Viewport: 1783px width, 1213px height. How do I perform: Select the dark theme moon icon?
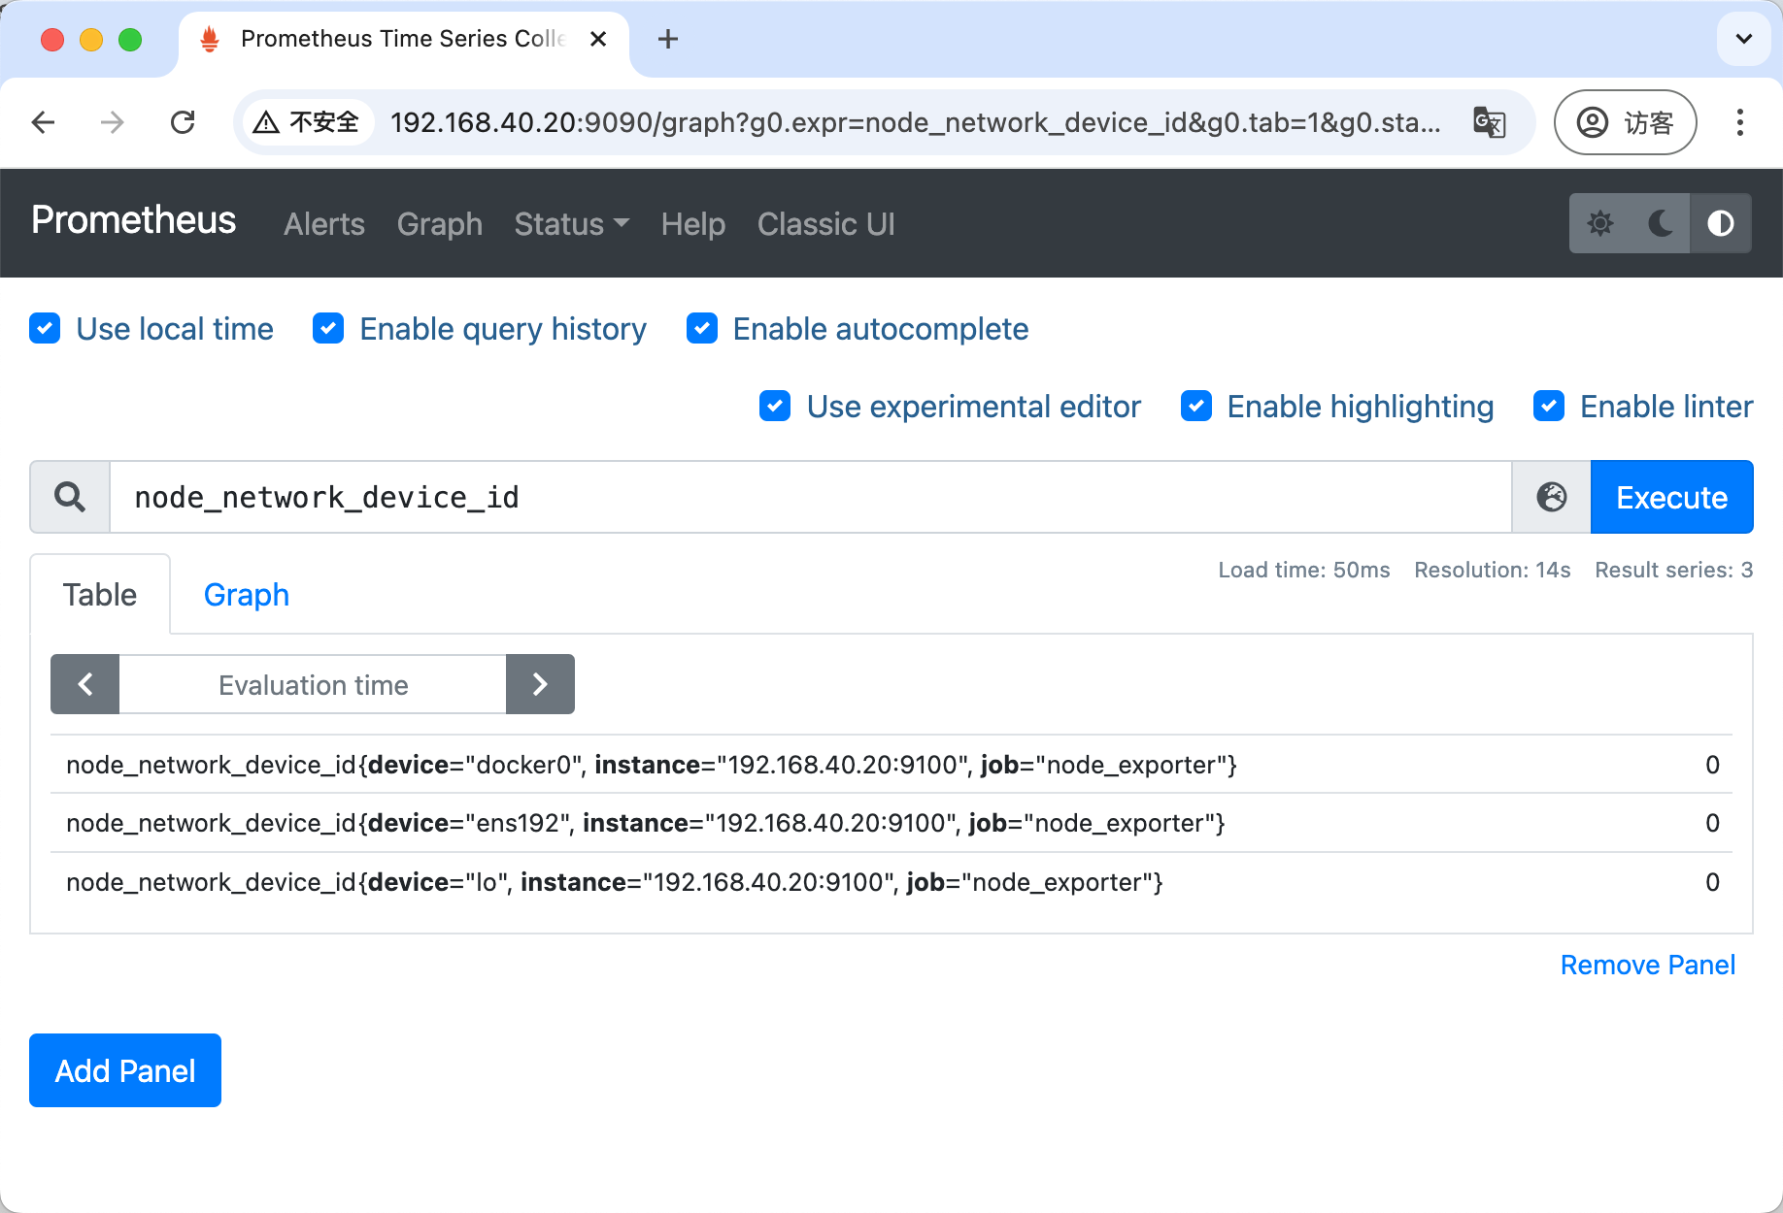[x=1660, y=224]
